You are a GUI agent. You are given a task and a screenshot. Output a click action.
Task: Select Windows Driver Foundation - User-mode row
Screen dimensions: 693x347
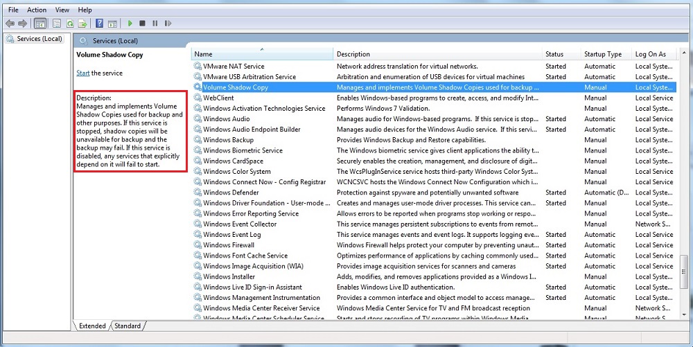[x=434, y=203]
